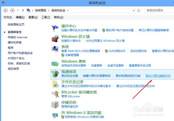Open 轻松使用 category
The width and height of the screenshot is (174, 121).
[13, 69]
